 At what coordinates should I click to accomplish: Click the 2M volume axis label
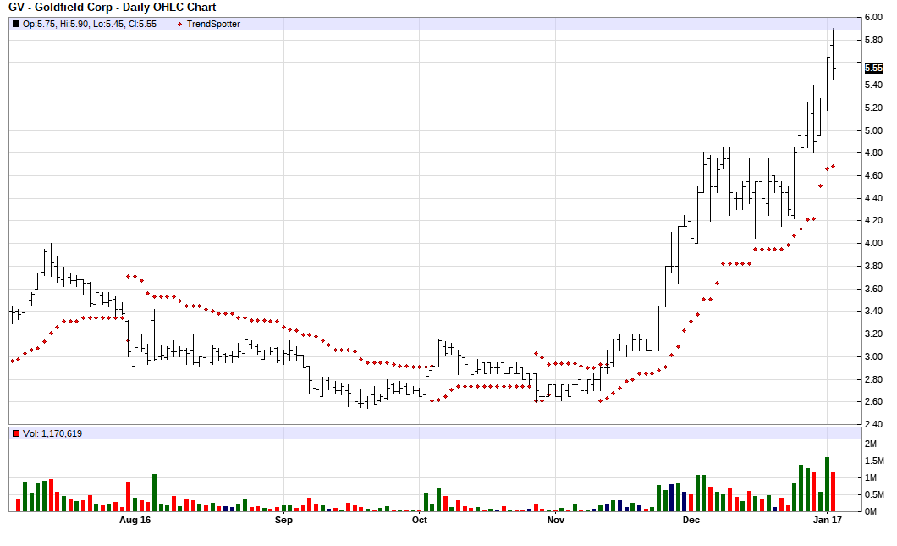pos(870,444)
